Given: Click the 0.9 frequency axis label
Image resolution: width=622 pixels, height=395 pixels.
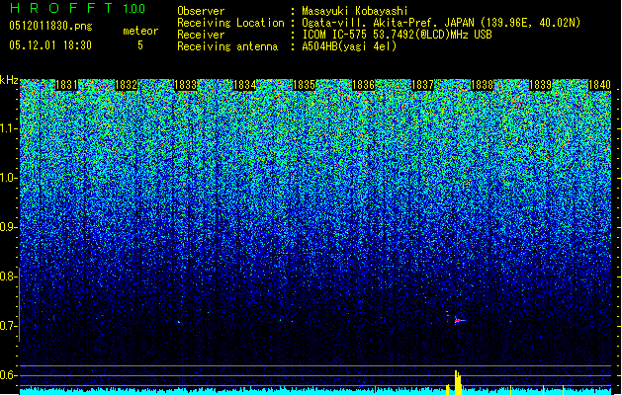Looking at the screenshot, I should click(x=9, y=227).
